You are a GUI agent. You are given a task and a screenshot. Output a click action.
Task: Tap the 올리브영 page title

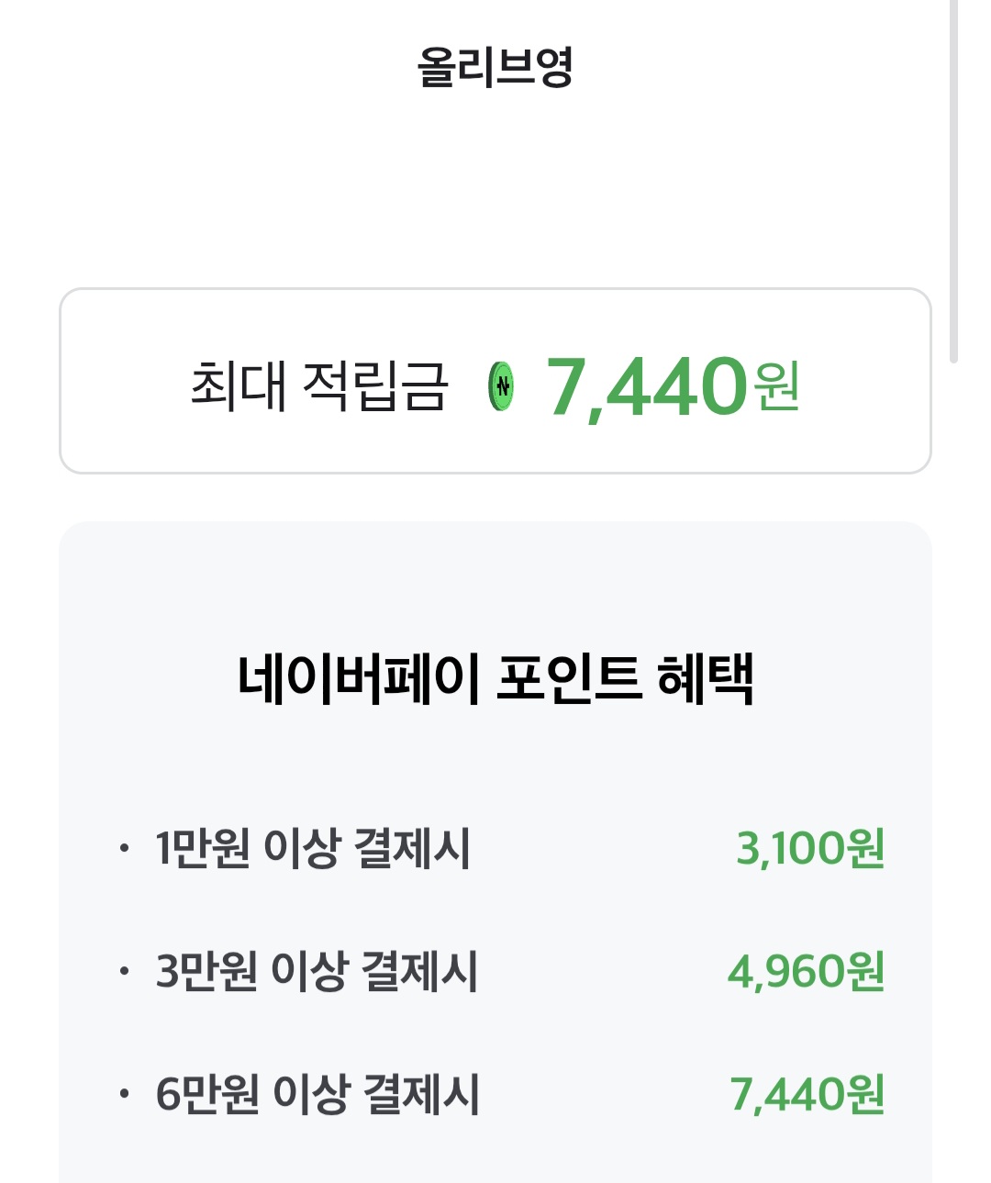pyautogui.click(x=495, y=67)
